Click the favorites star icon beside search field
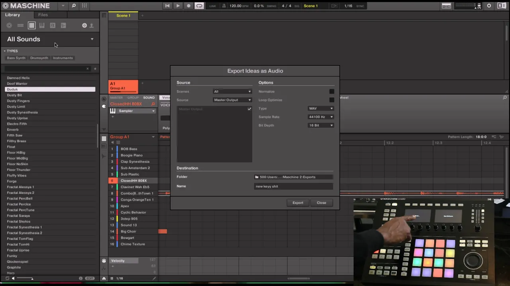Image resolution: width=510 pixels, height=286 pixels. pos(95,69)
